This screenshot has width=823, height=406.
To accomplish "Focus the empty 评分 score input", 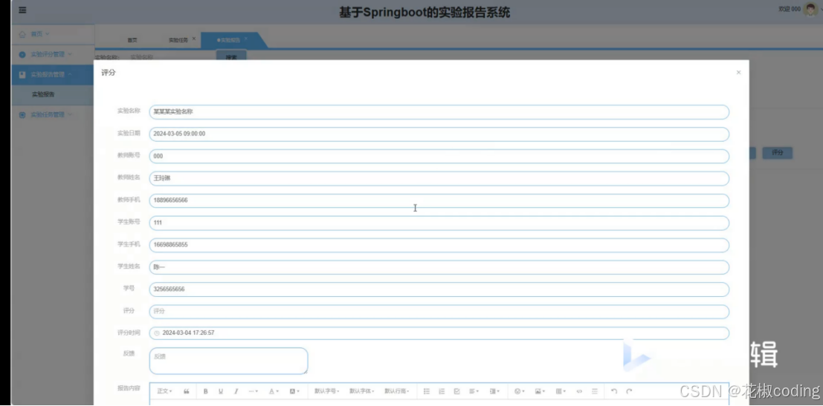I will 439,312.
